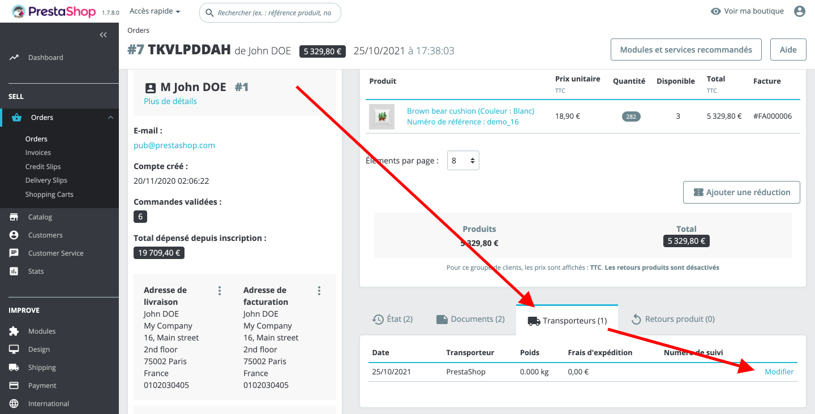Open the Éléments par page selector

click(463, 161)
